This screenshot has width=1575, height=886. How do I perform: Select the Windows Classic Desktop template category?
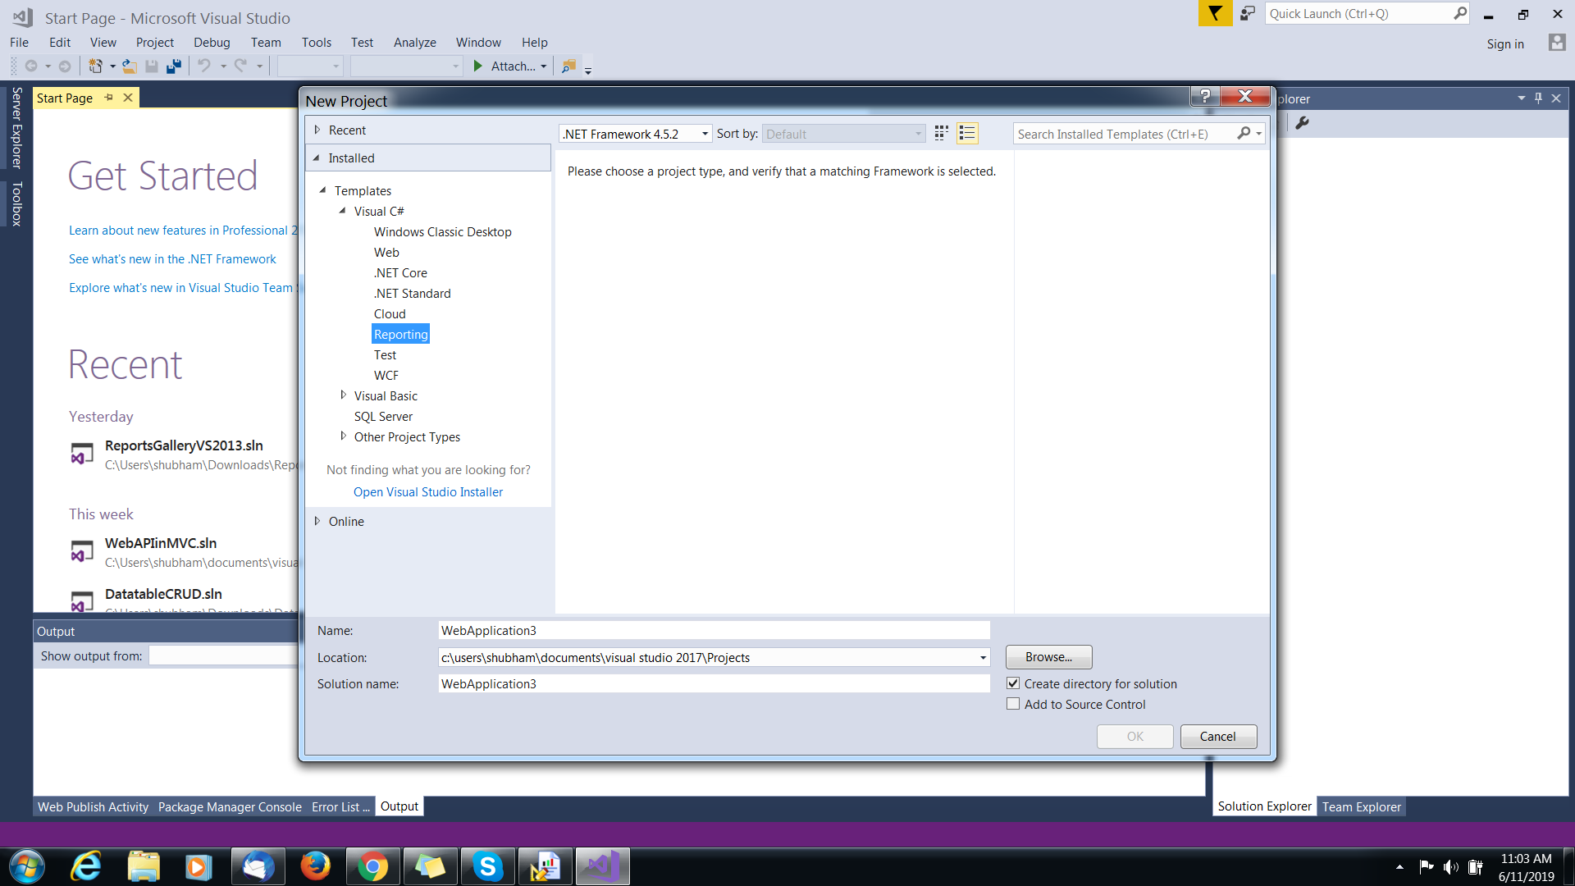[442, 232]
